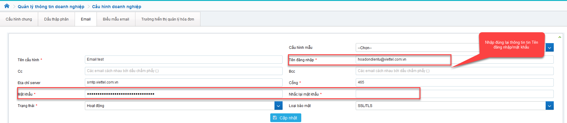
Task: Click Quản lý thông tin doanh nghiệp breadcrumb
Action: pos(51,7)
